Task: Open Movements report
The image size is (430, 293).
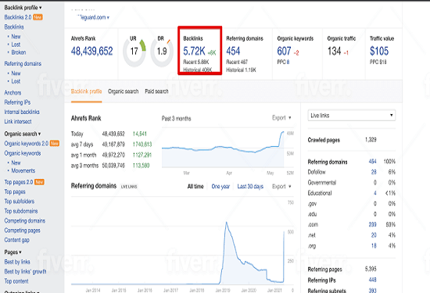Action: (x=23, y=171)
